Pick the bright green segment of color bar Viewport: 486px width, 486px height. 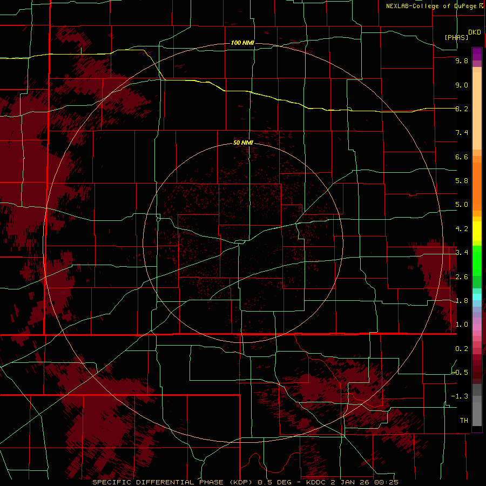(477, 260)
